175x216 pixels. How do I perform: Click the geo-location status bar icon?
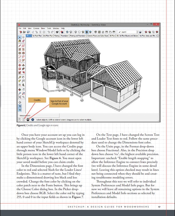(20, 120)
